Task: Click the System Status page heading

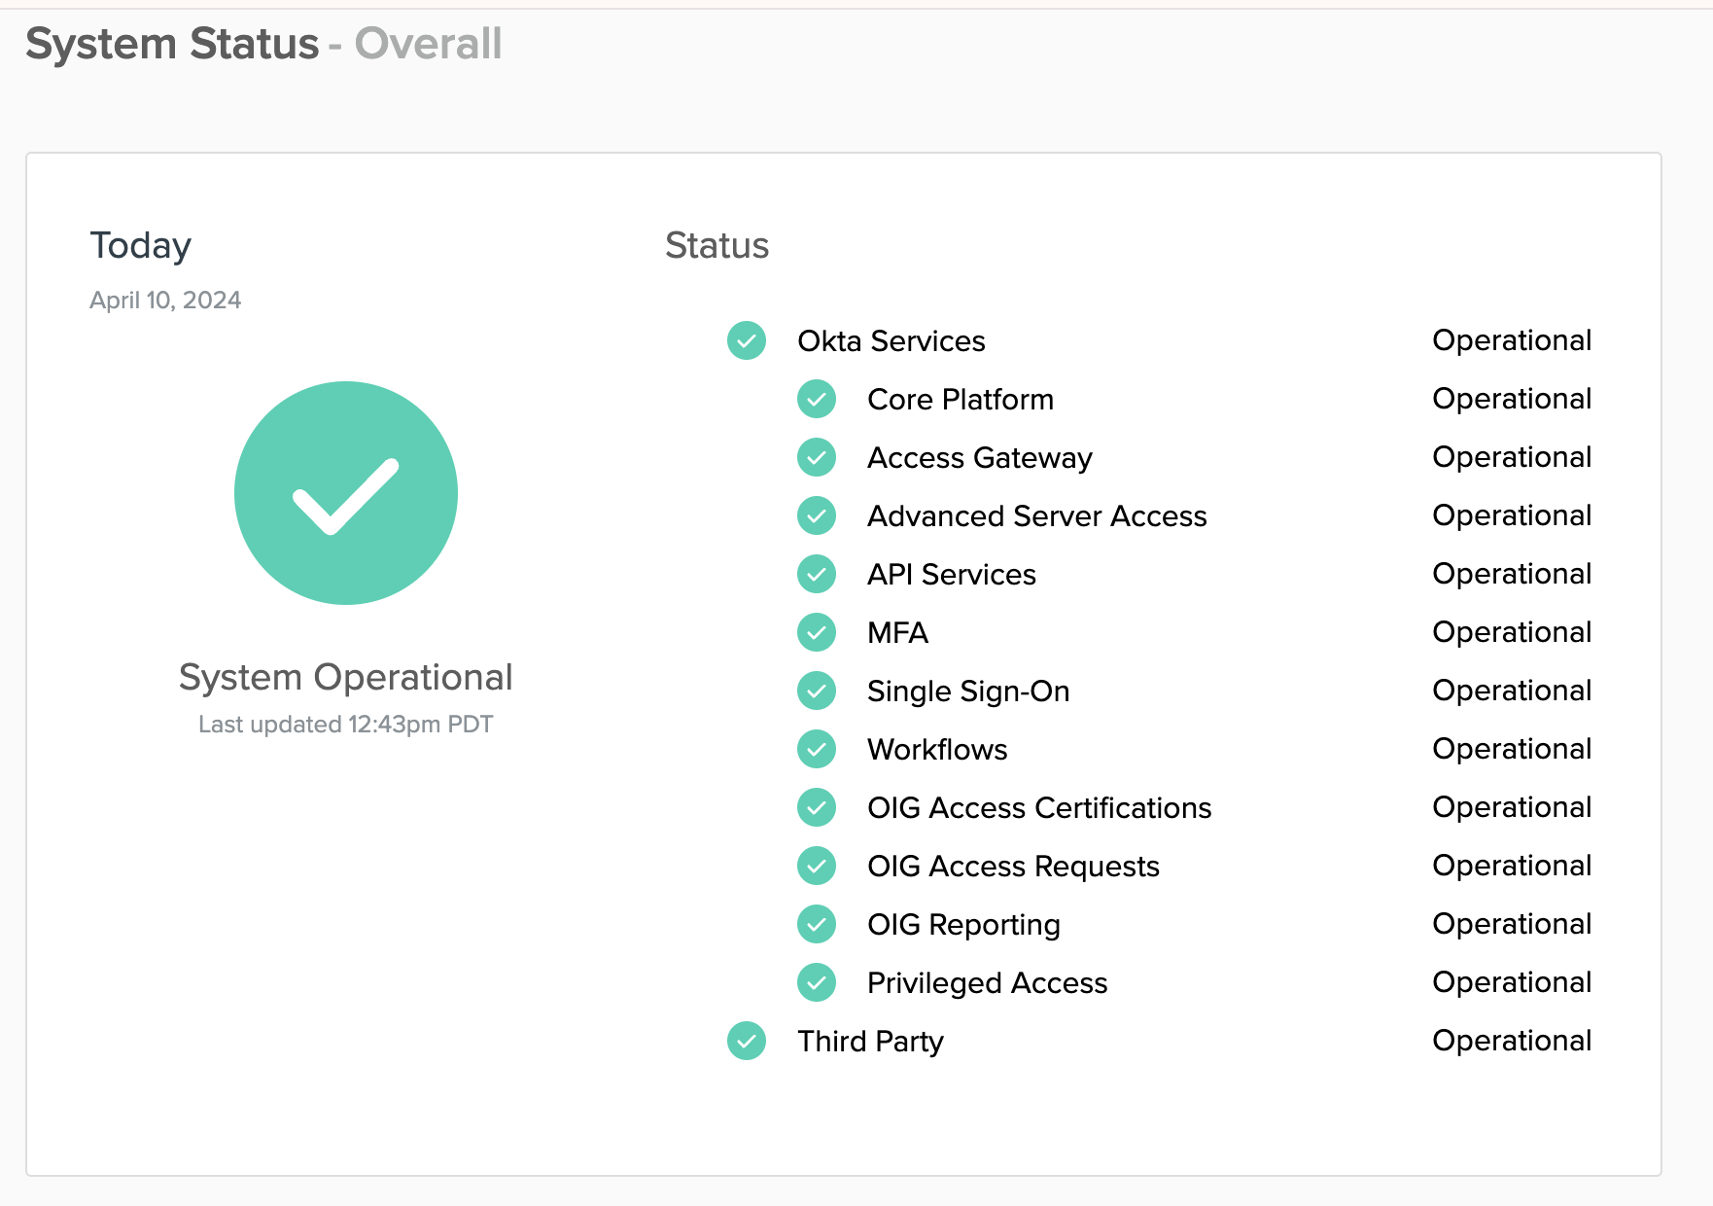Action: [172, 45]
